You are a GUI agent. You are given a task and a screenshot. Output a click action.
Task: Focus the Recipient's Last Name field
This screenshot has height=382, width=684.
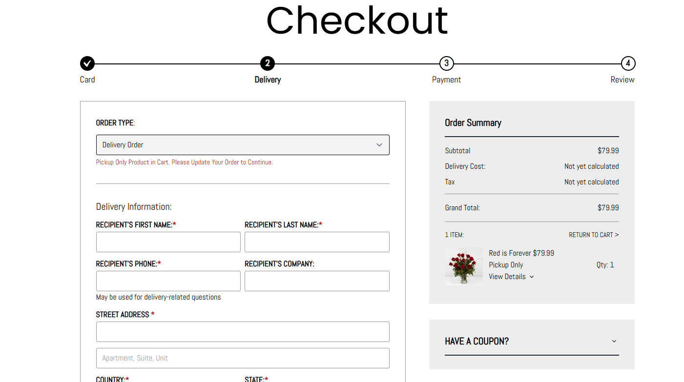(x=317, y=242)
